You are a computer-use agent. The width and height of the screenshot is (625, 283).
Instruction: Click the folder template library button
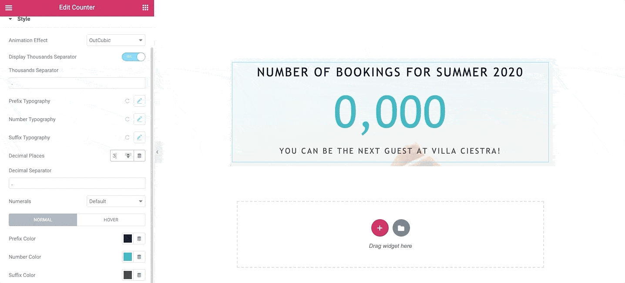click(x=401, y=228)
